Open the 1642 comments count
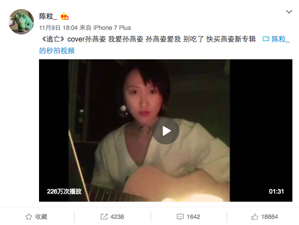Viewport: 299px width, 225px height. 194,216
